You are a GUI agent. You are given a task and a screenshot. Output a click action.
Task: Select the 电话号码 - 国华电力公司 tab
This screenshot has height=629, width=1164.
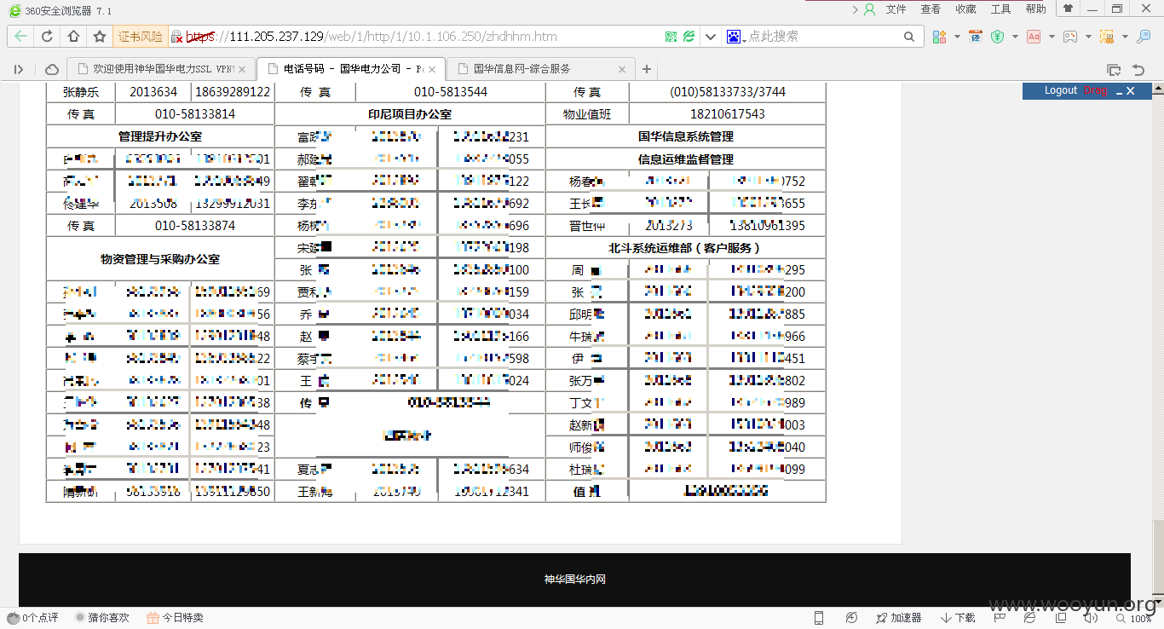[350, 69]
